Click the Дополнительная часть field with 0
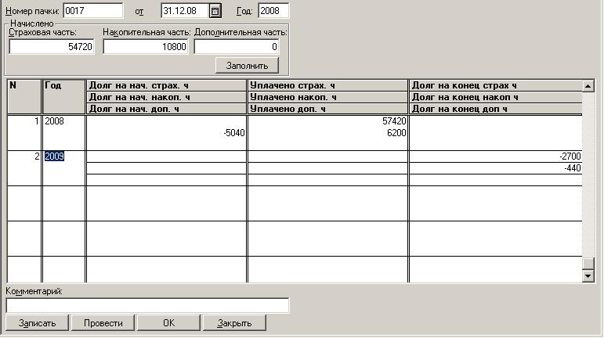The image size is (604, 338). (237, 48)
